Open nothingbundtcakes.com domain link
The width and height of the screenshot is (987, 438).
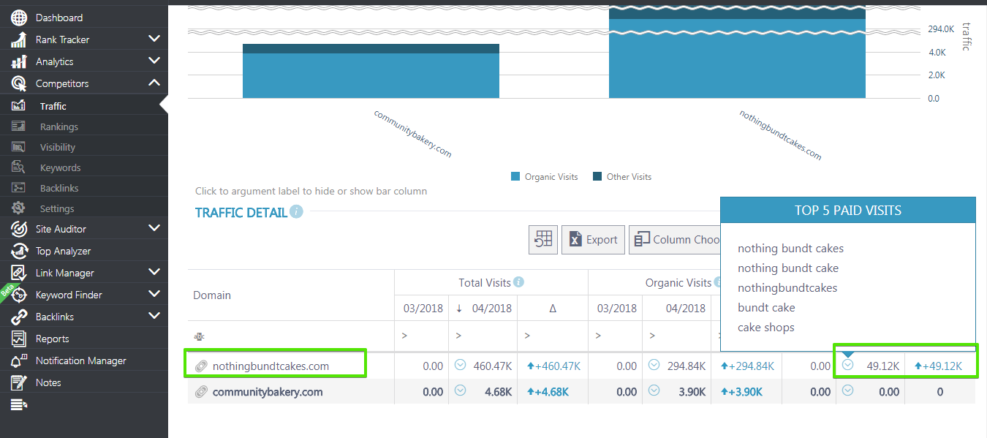(x=271, y=366)
